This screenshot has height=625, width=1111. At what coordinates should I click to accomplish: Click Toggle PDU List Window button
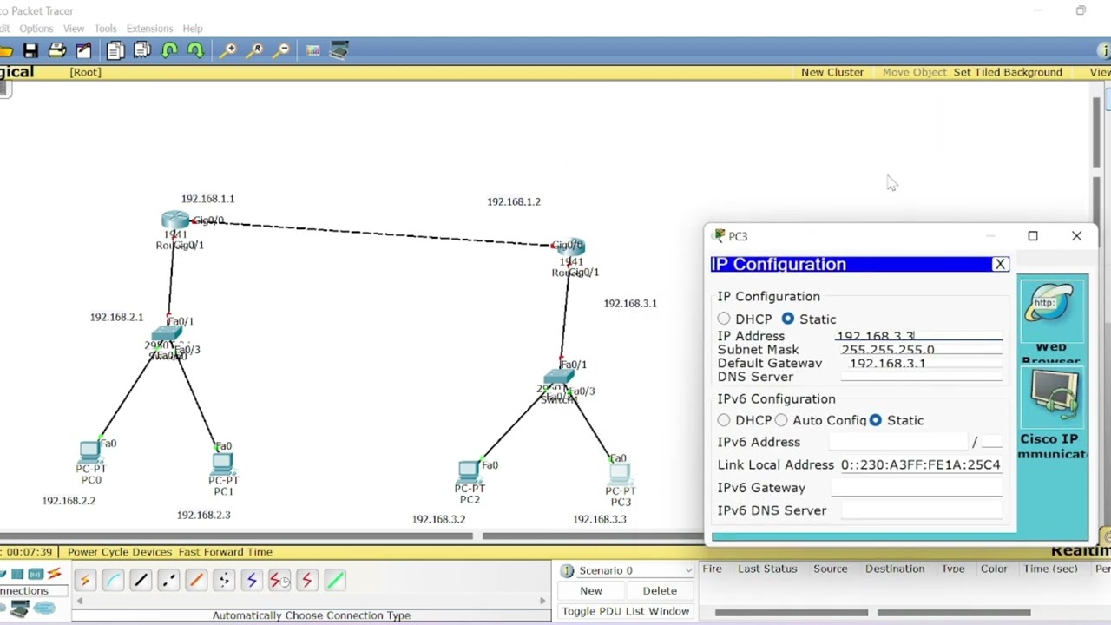tap(626, 611)
